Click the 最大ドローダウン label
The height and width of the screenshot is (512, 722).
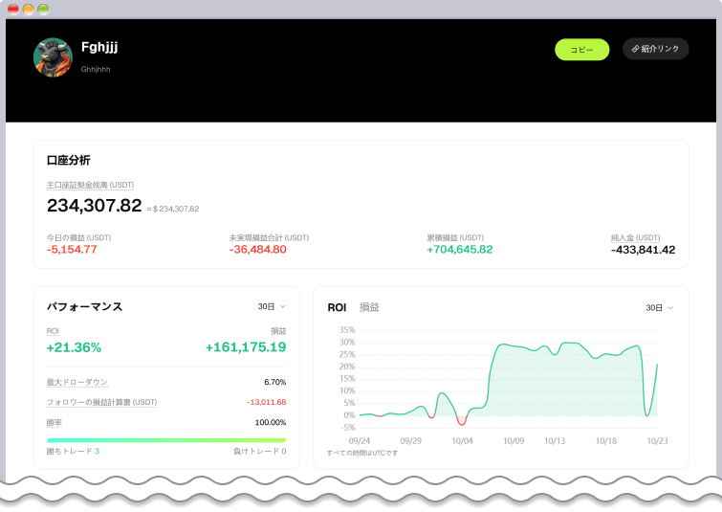click(77, 382)
